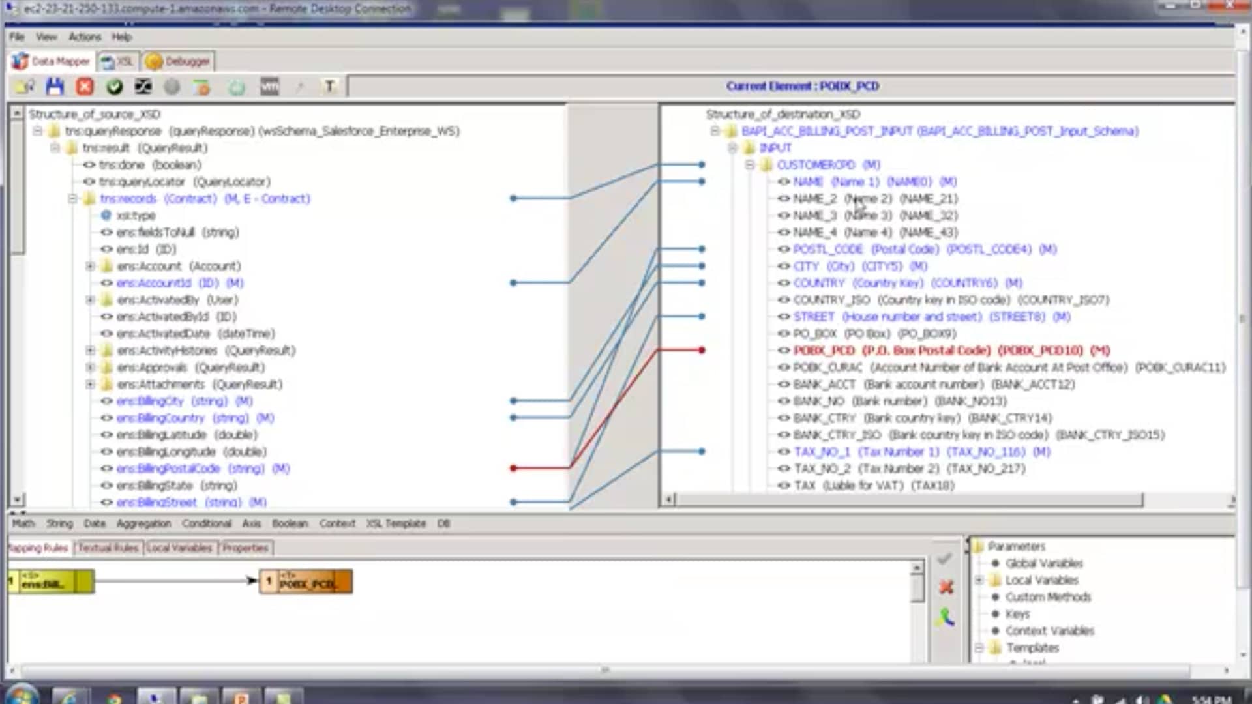Viewport: 1252px width, 704px height.
Task: Select the ens:BillingCity source element
Action: click(x=150, y=401)
